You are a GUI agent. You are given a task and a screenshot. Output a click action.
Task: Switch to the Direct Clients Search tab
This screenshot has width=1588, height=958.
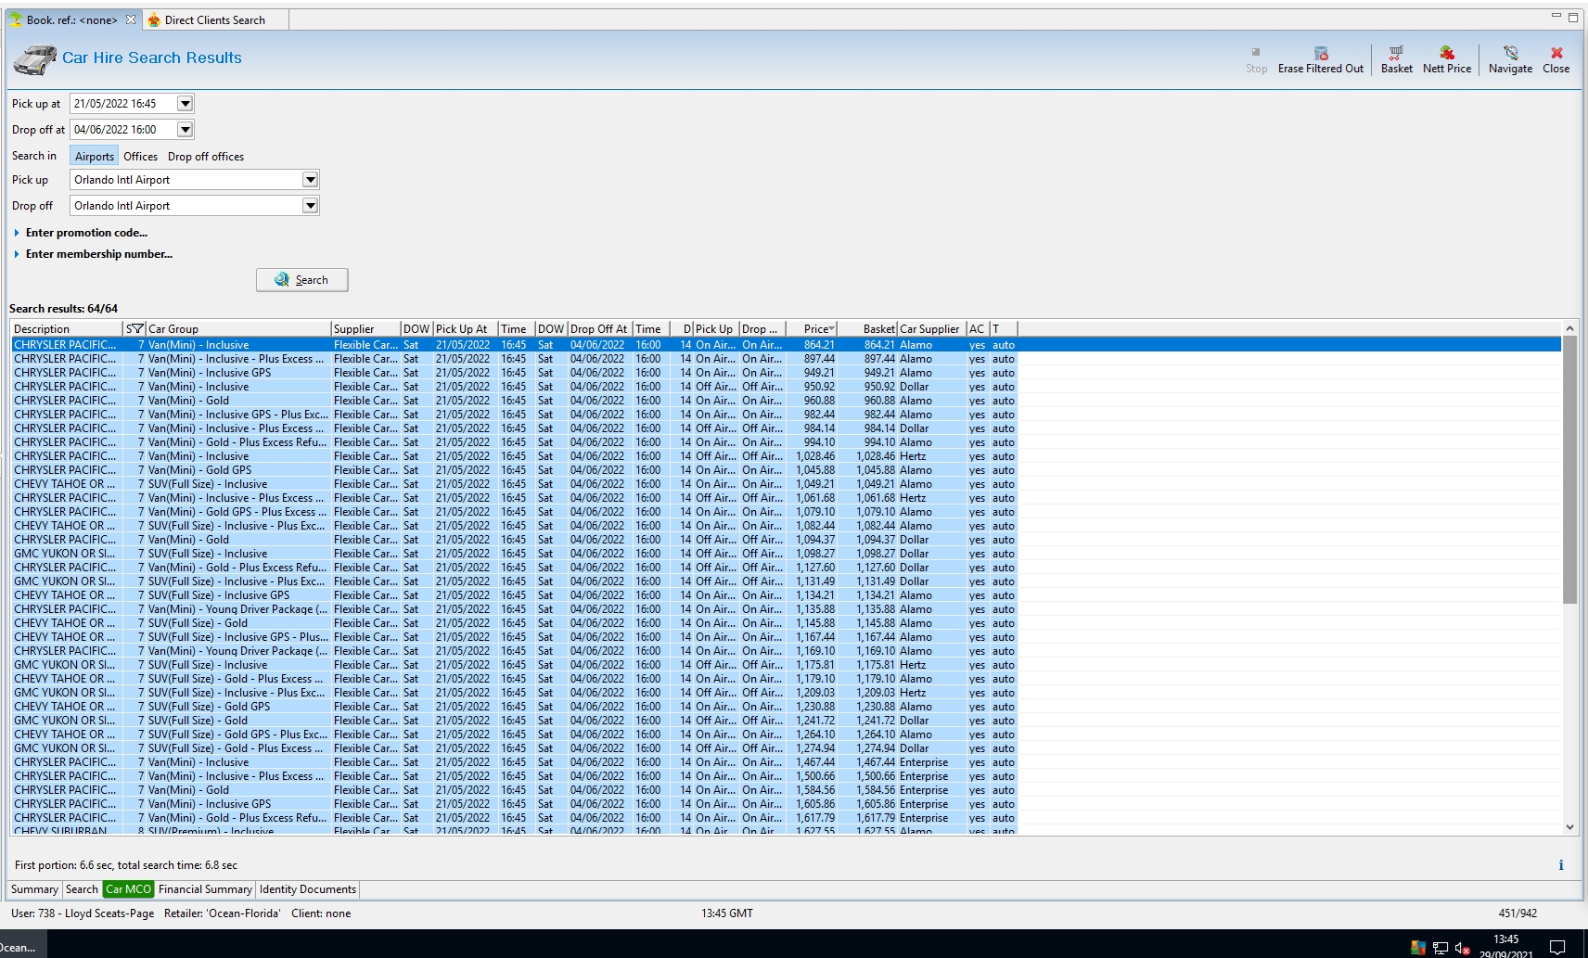pyautogui.click(x=214, y=19)
